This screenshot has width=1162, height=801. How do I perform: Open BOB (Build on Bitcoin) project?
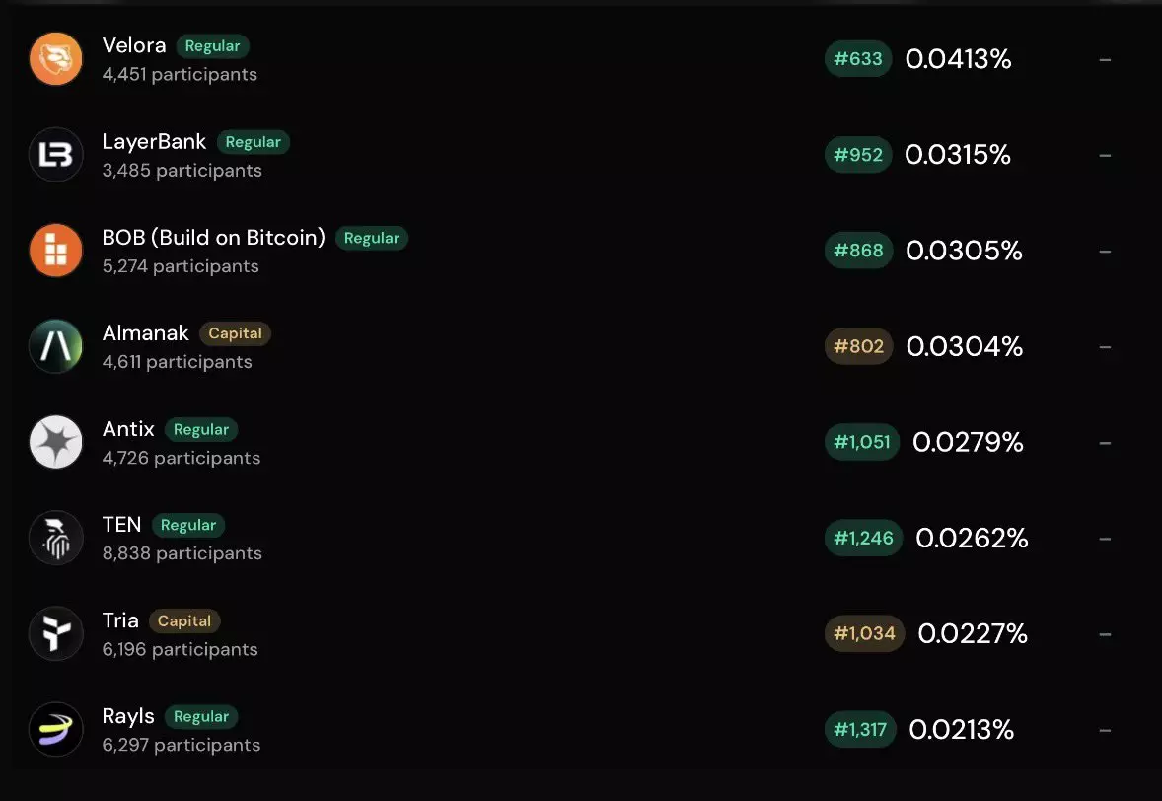click(x=213, y=237)
